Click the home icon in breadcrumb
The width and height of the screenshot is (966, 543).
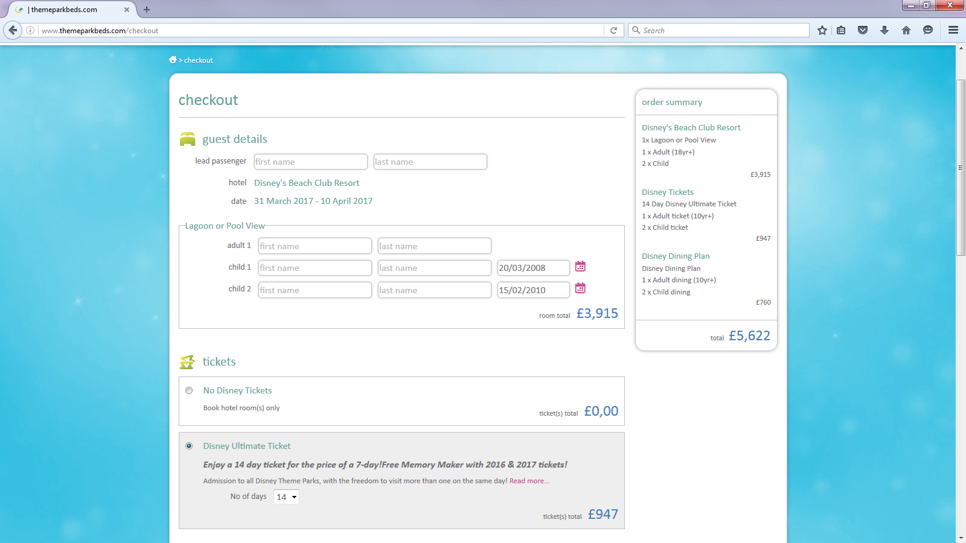[x=173, y=60]
